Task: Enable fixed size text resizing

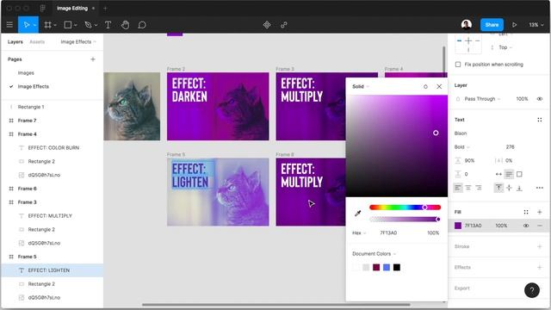Action: [519, 174]
